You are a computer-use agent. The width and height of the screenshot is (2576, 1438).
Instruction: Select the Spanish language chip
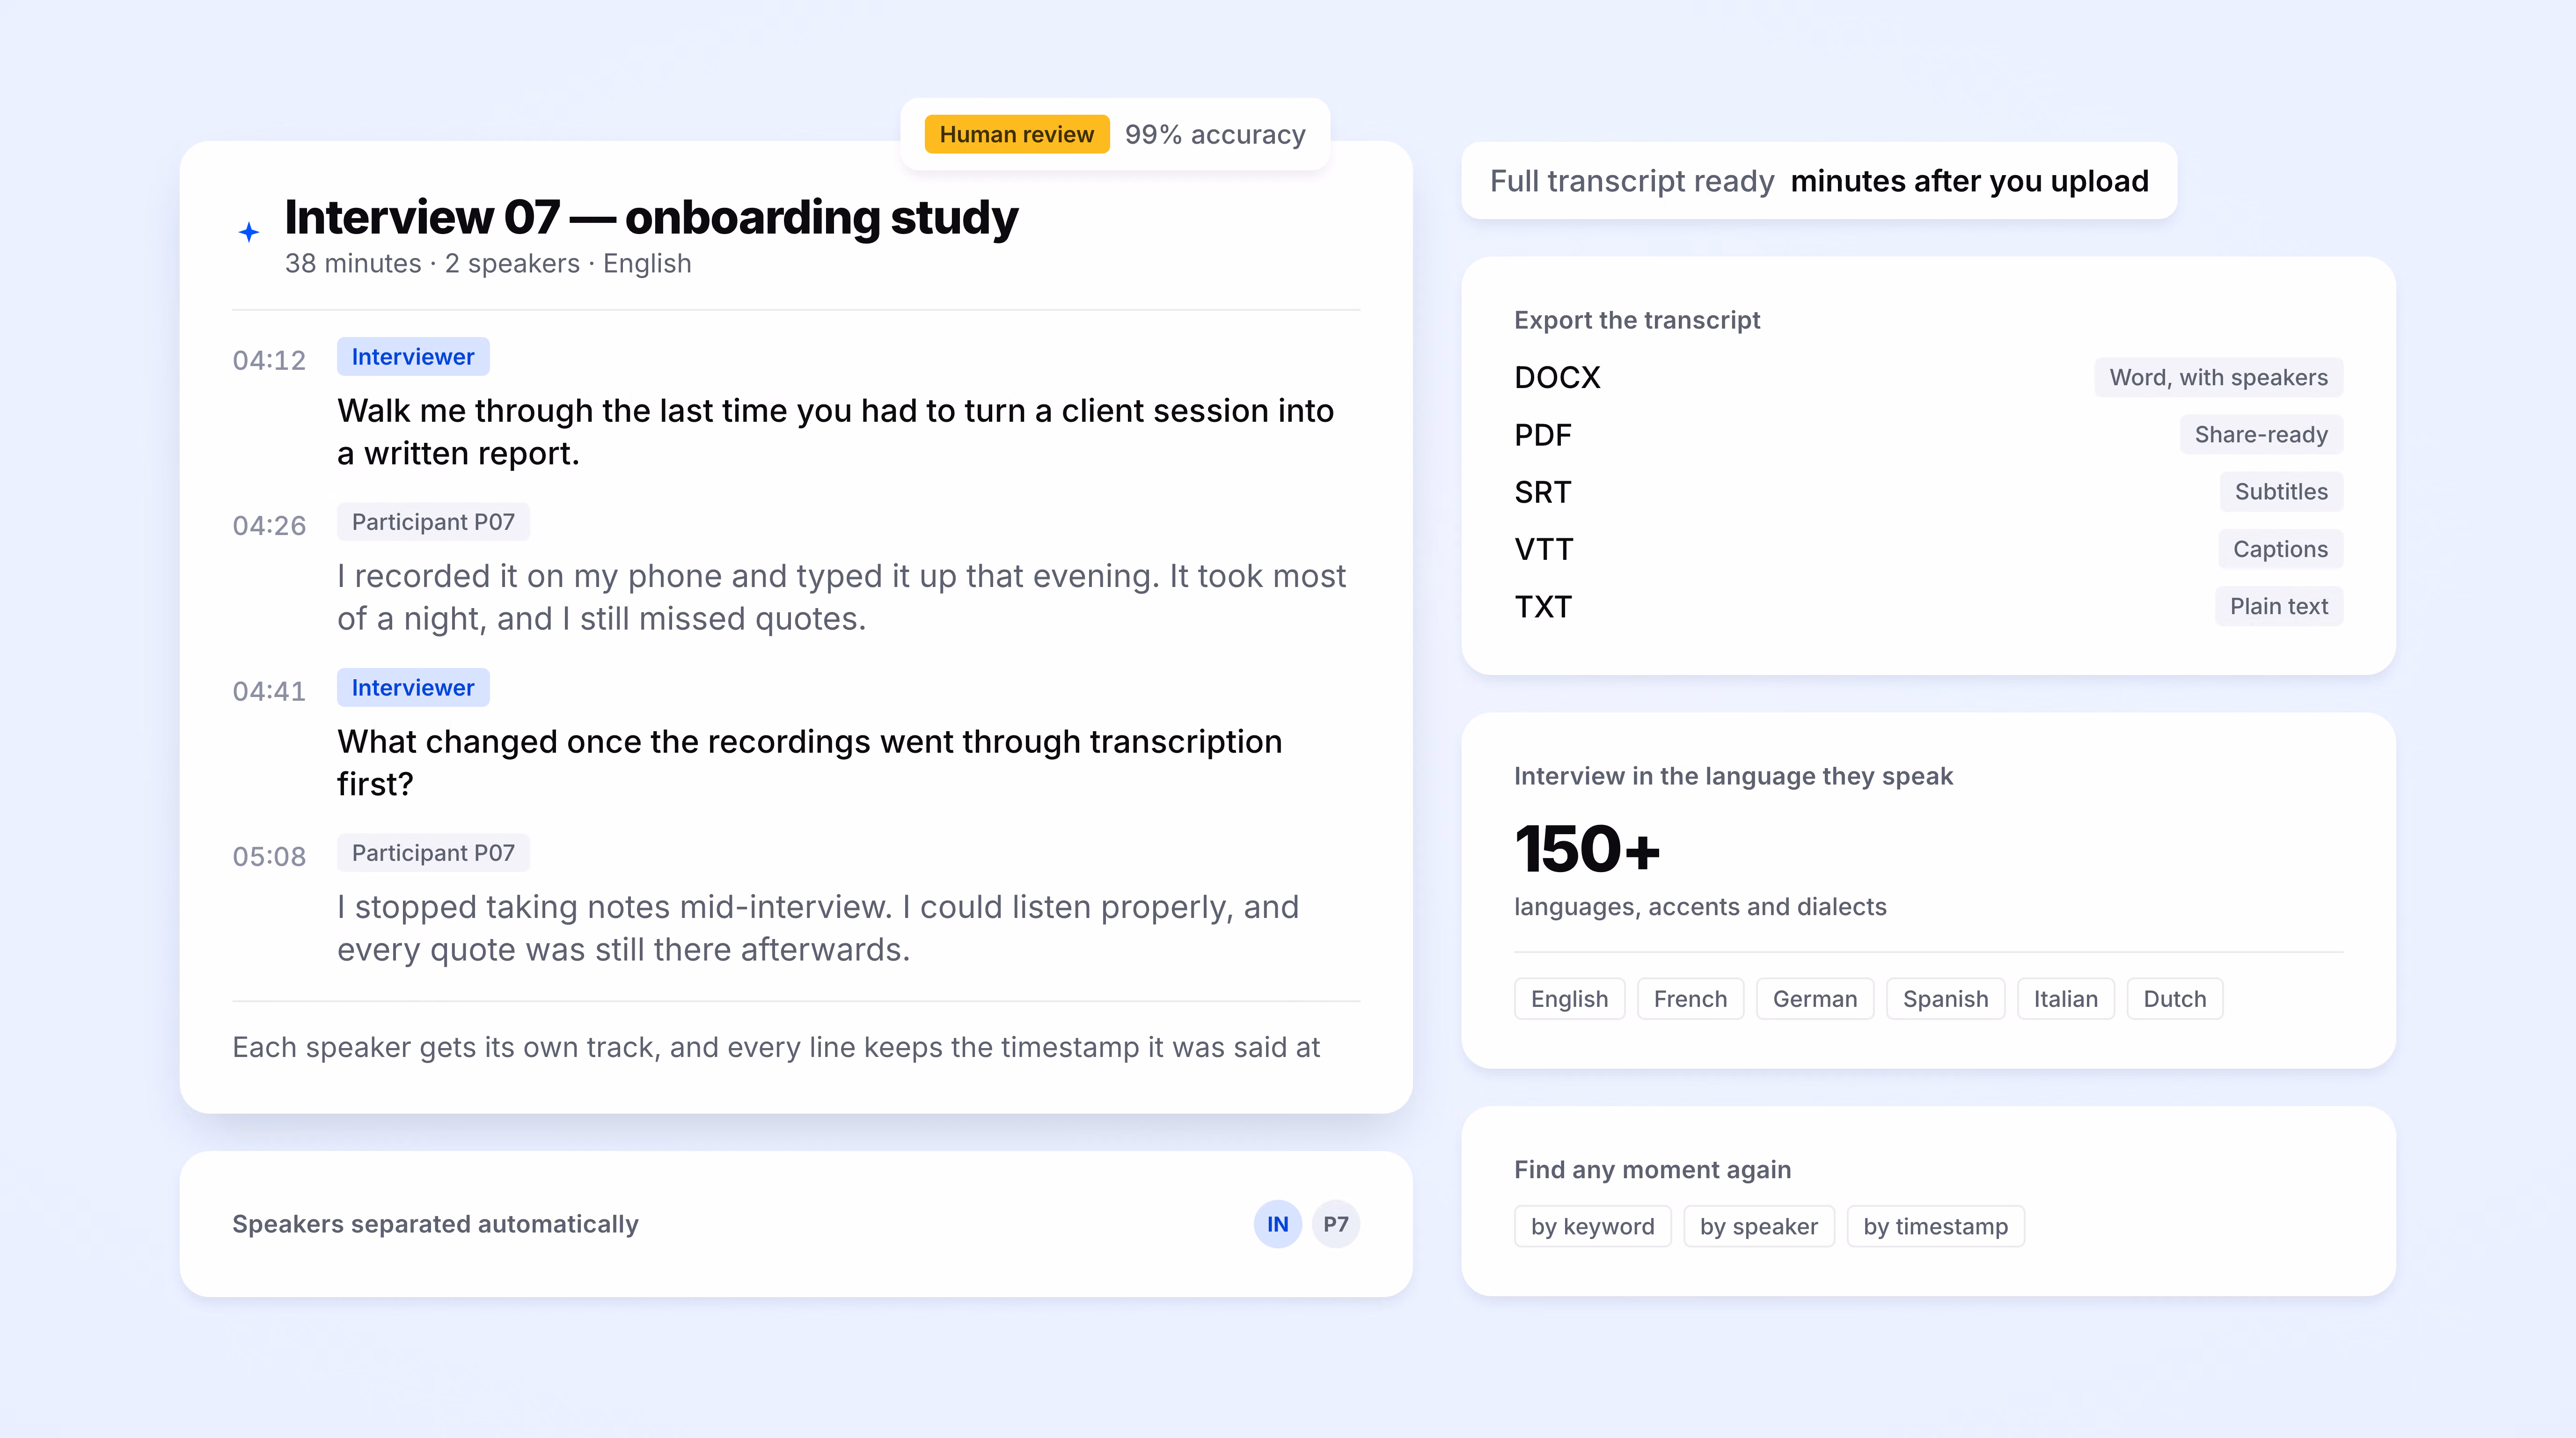[x=1945, y=999]
